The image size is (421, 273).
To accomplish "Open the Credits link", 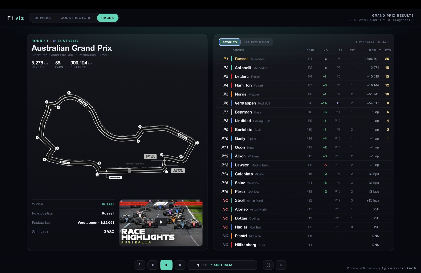I will (x=412, y=268).
